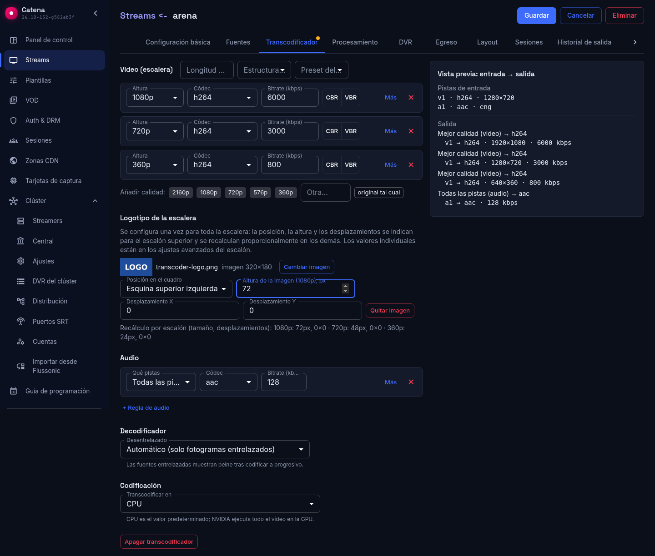Image resolution: width=655 pixels, height=556 pixels.
Task: Click the Central bank icon
Action: coord(21,241)
